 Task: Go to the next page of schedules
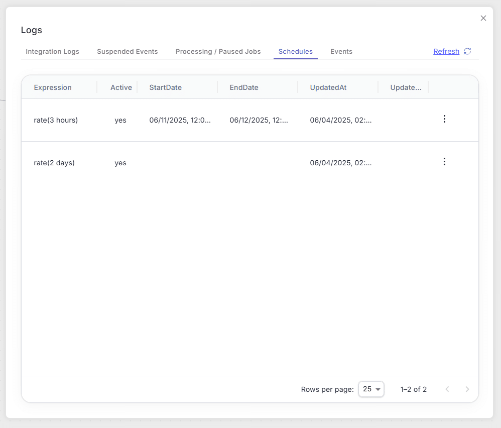point(467,389)
